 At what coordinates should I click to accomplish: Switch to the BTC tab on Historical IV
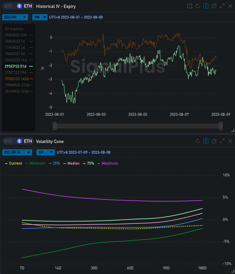coord(8,6)
